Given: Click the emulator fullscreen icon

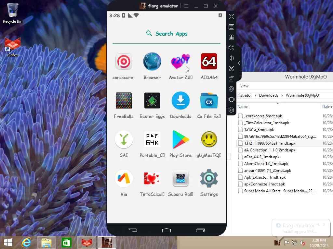Looking at the screenshot, I should coord(231,17).
